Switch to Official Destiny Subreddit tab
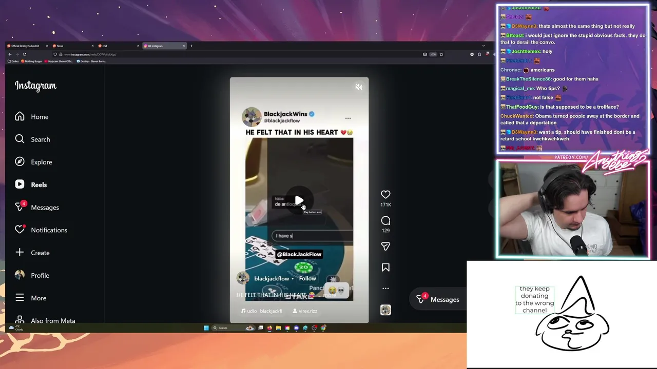This screenshot has width=657, height=369. pos(27,46)
